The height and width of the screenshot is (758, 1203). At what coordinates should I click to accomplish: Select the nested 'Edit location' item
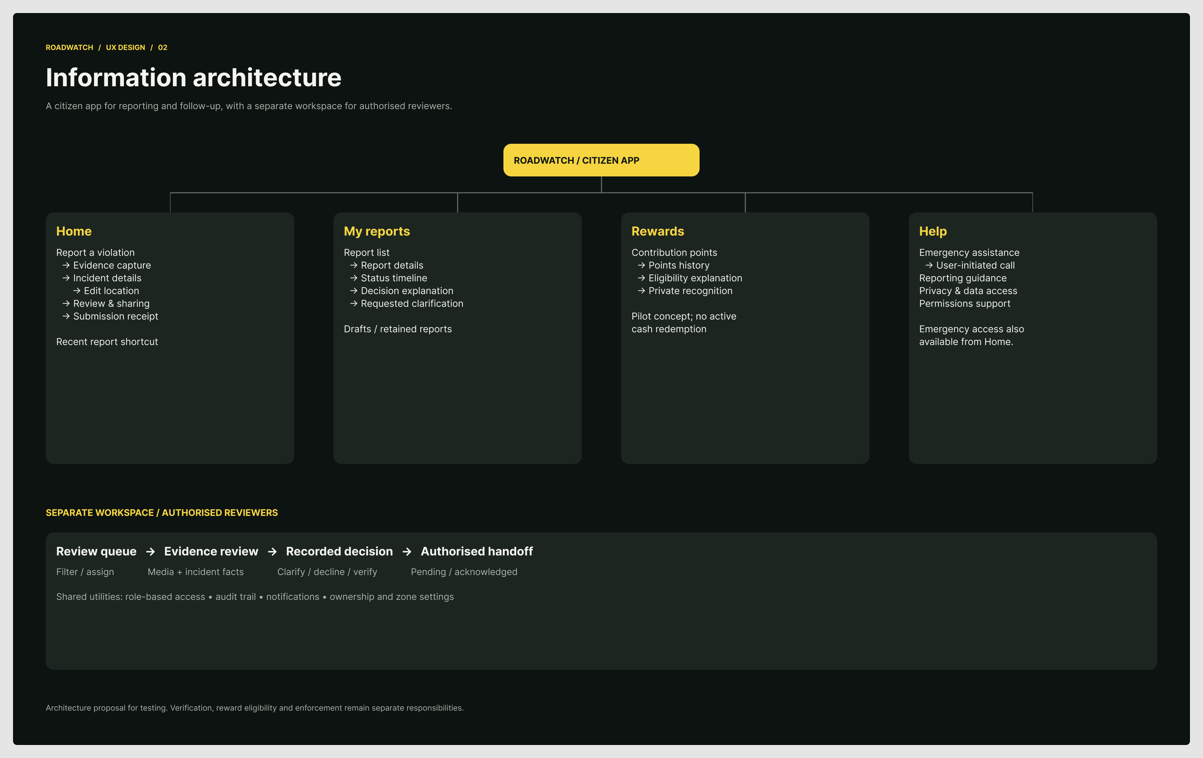(x=111, y=290)
